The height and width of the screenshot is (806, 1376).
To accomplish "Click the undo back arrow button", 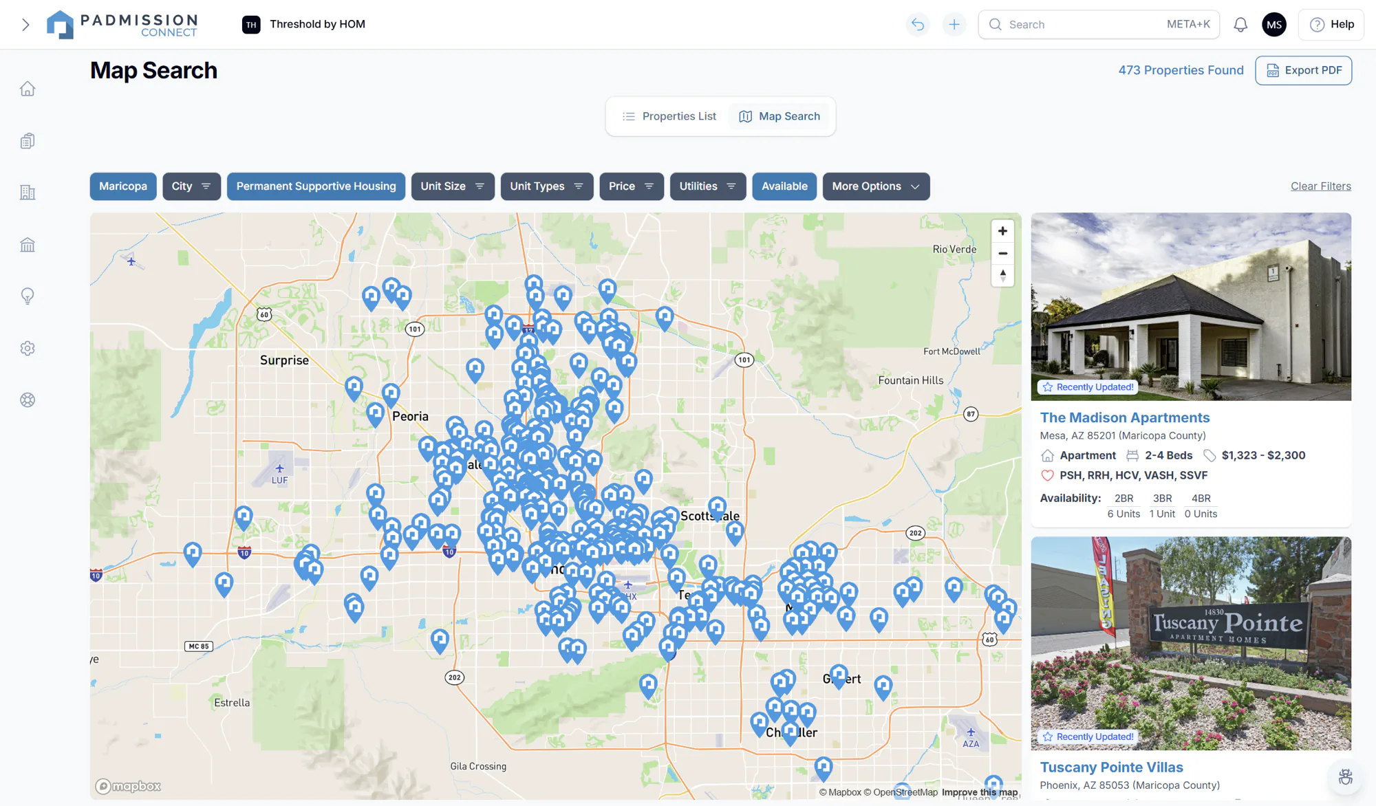I will [918, 25].
